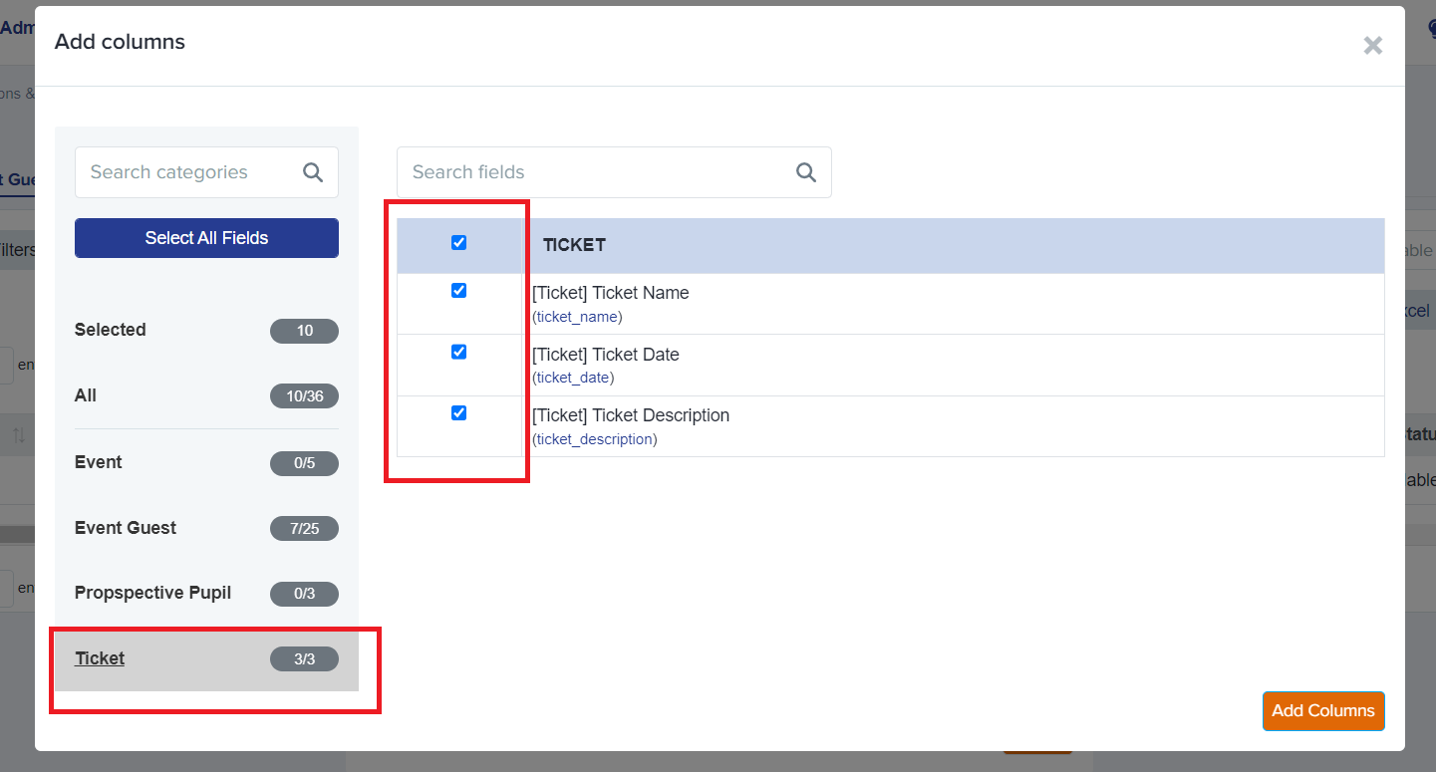Click the orange Add Columns button

[1322, 710]
